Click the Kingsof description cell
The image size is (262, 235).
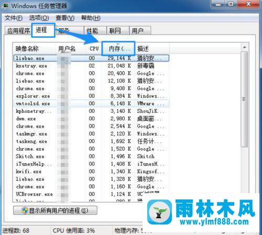tap(150, 172)
